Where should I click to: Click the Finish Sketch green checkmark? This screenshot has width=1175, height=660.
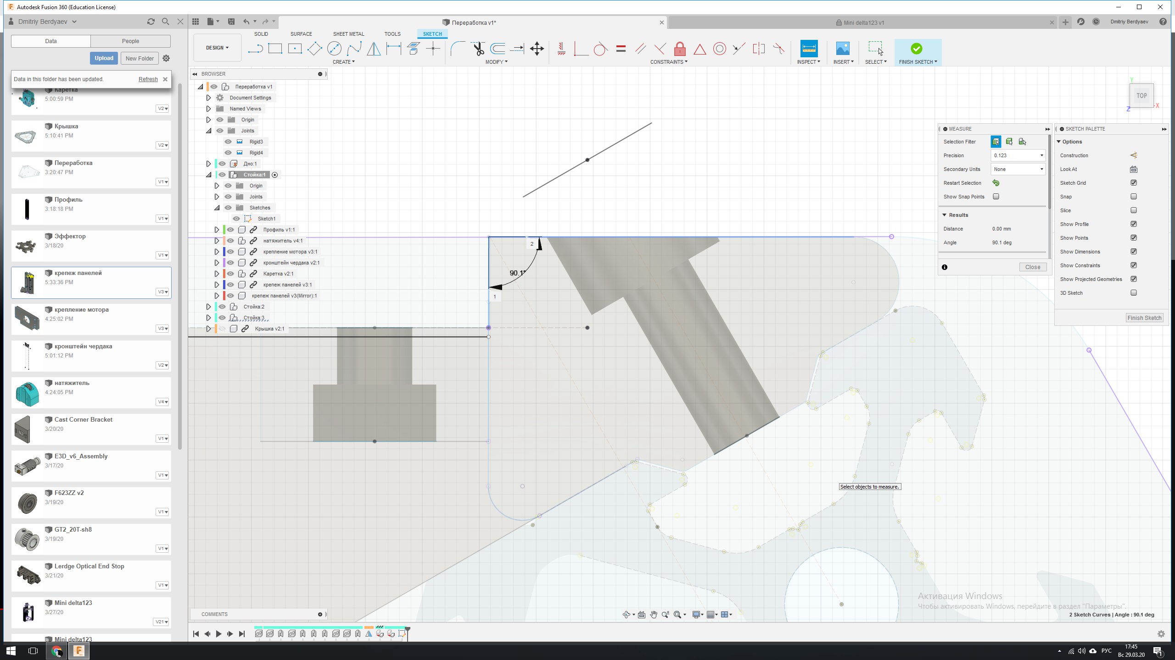(x=916, y=49)
